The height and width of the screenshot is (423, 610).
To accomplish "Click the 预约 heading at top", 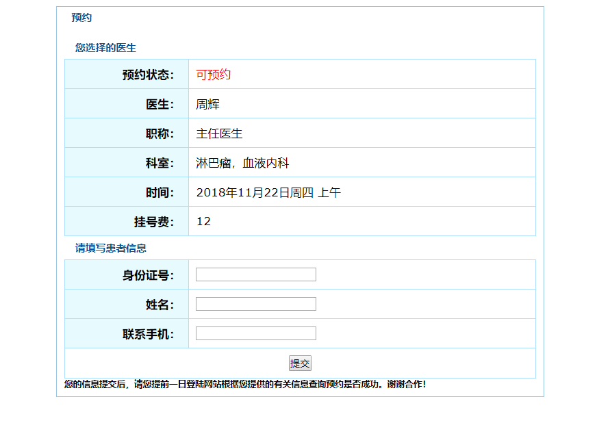I will pyautogui.click(x=81, y=18).
